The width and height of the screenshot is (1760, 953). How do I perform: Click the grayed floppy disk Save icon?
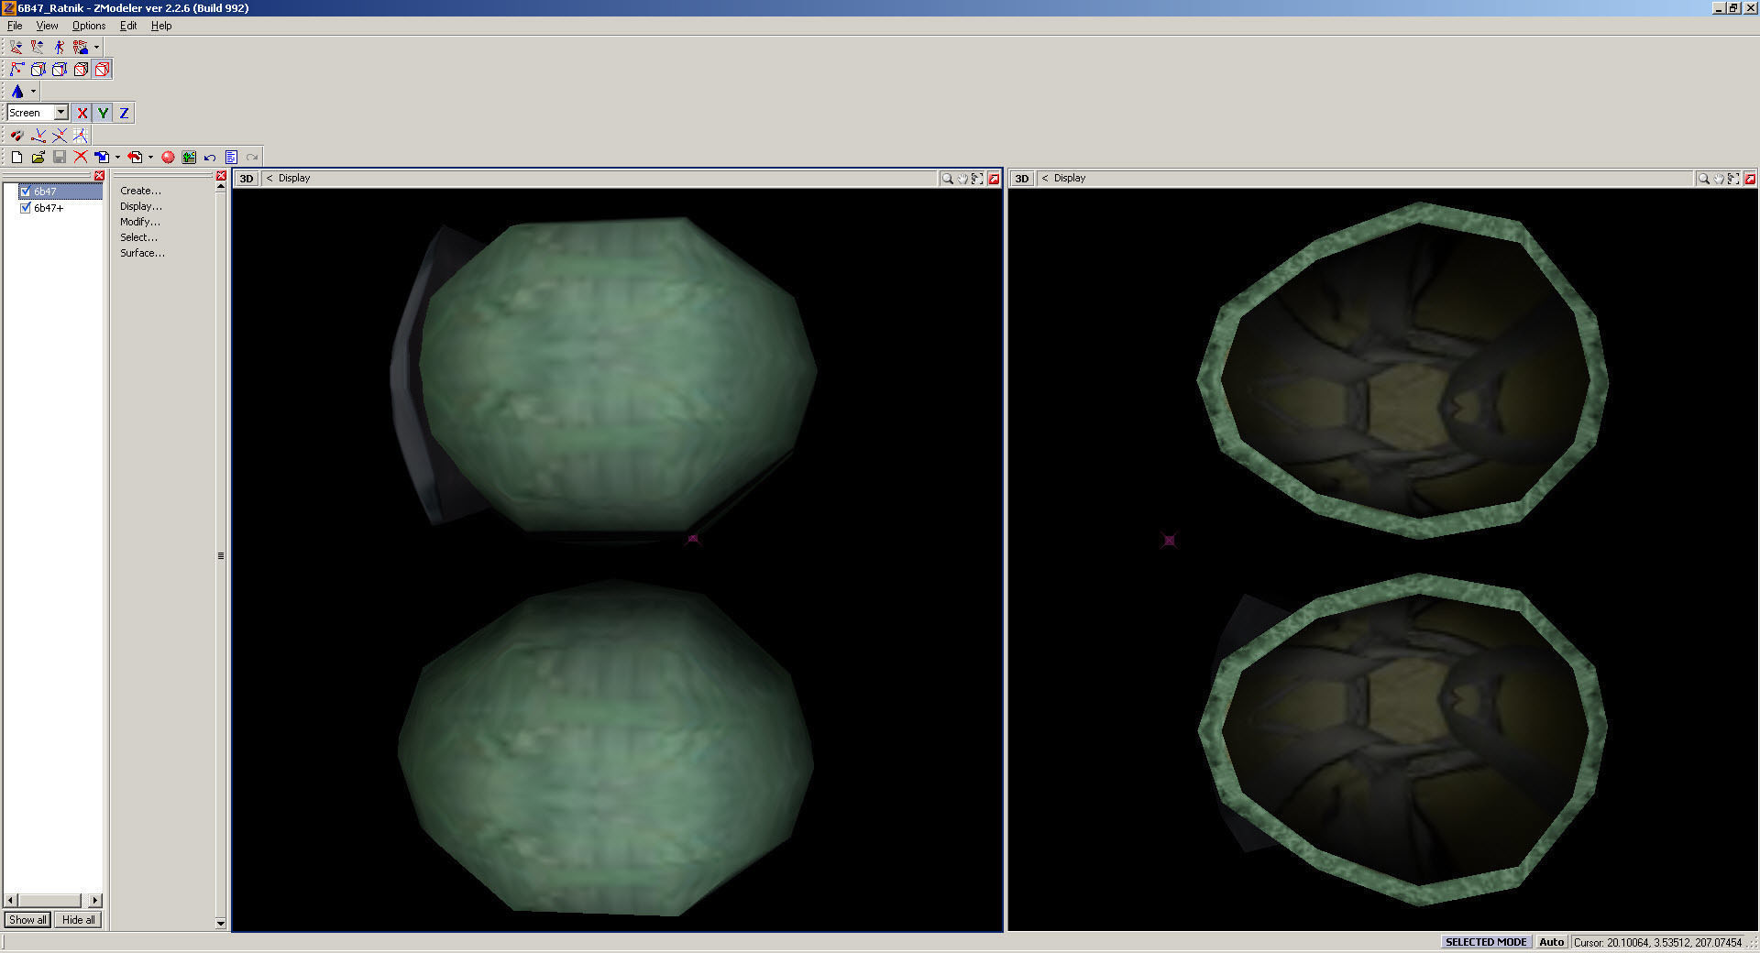coord(60,157)
